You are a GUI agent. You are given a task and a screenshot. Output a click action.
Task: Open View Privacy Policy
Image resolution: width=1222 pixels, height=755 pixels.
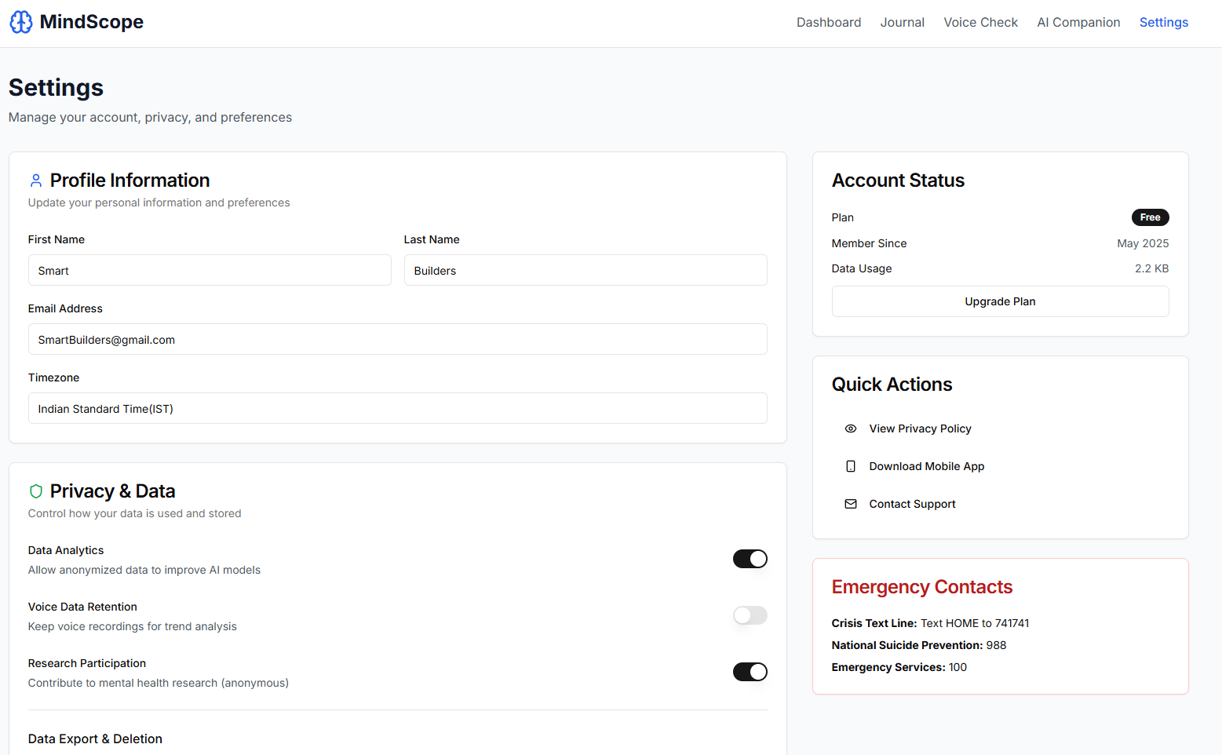click(921, 429)
